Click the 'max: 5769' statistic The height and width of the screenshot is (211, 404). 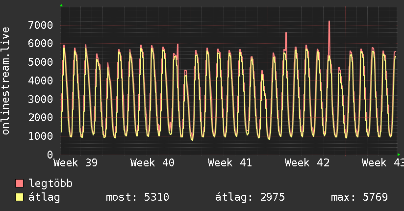click(x=359, y=197)
